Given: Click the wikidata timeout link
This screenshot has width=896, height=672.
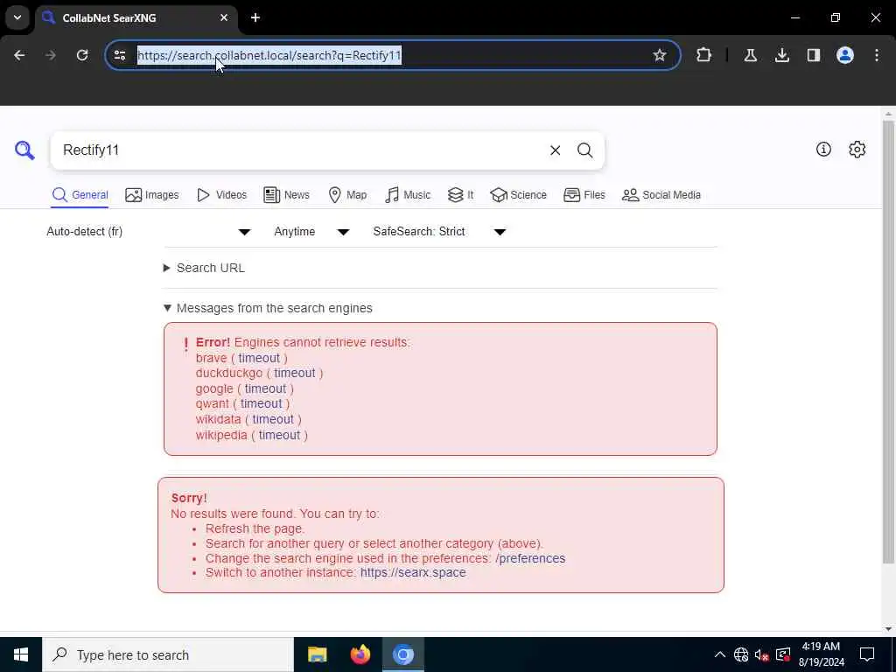Looking at the screenshot, I should 273,419.
